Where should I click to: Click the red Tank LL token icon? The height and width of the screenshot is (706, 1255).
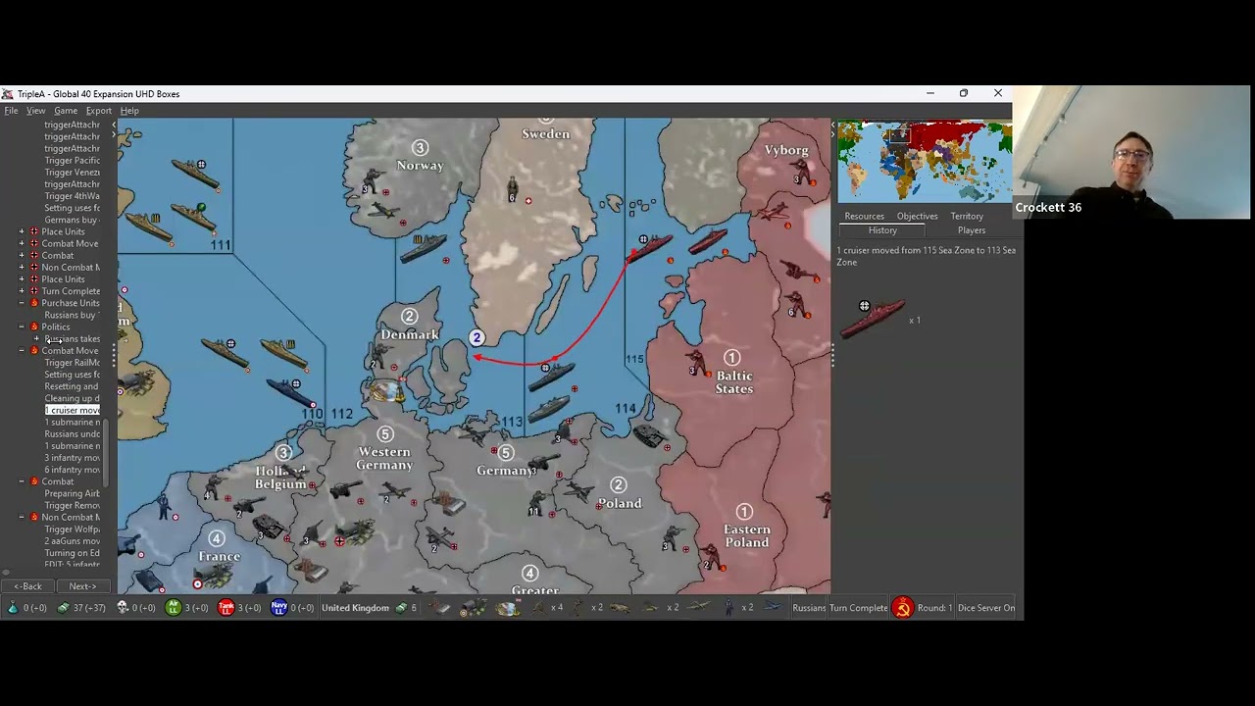click(226, 608)
